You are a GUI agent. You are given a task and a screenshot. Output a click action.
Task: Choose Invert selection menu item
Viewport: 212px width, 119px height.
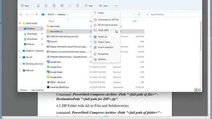click(x=106, y=47)
